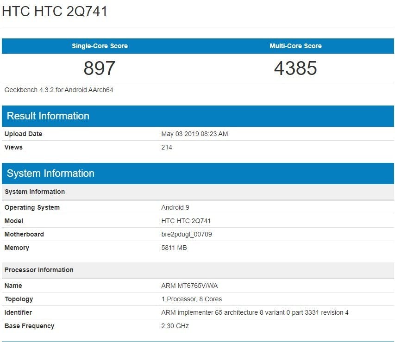Click the ARM MT6765V/WA processor name
The height and width of the screenshot is (342, 395).
pos(189,286)
